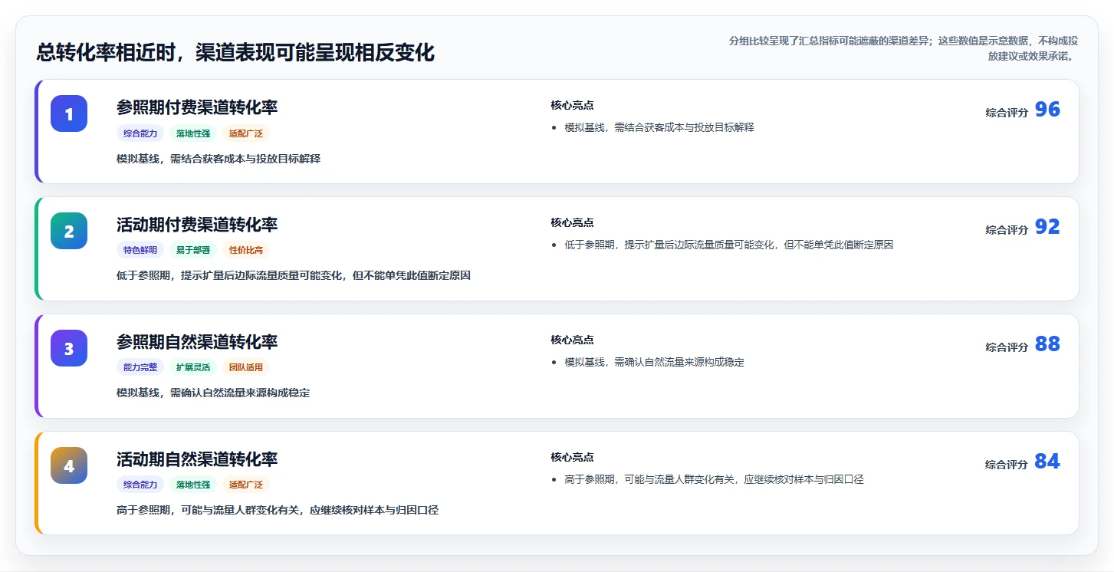This screenshot has width=1114, height=572.
Task: Open the 参照期自然渠道转化率 card title
Action: [197, 342]
